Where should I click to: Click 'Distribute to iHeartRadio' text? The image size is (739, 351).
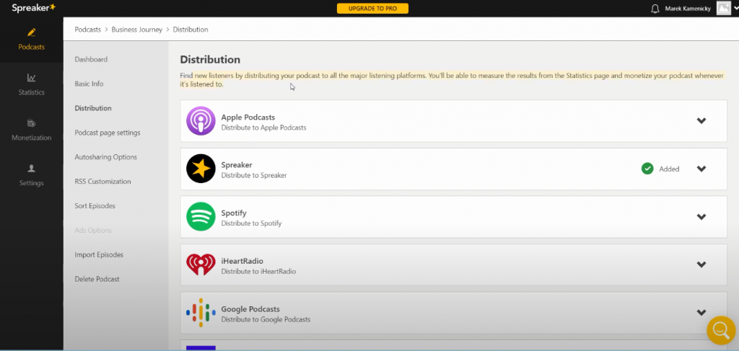tap(258, 272)
